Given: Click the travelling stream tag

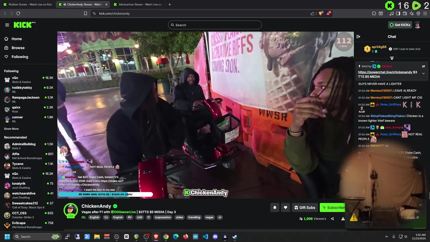Looking at the screenshot, I should (194, 217).
